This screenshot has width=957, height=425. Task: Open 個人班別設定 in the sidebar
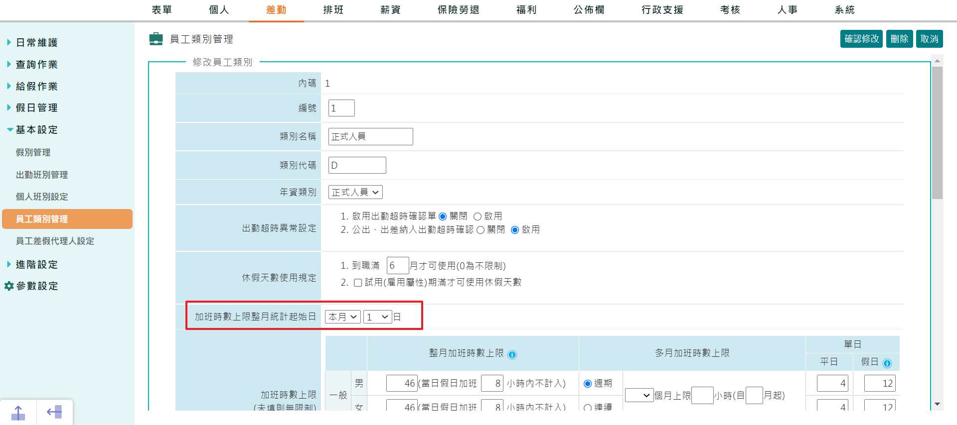point(42,197)
